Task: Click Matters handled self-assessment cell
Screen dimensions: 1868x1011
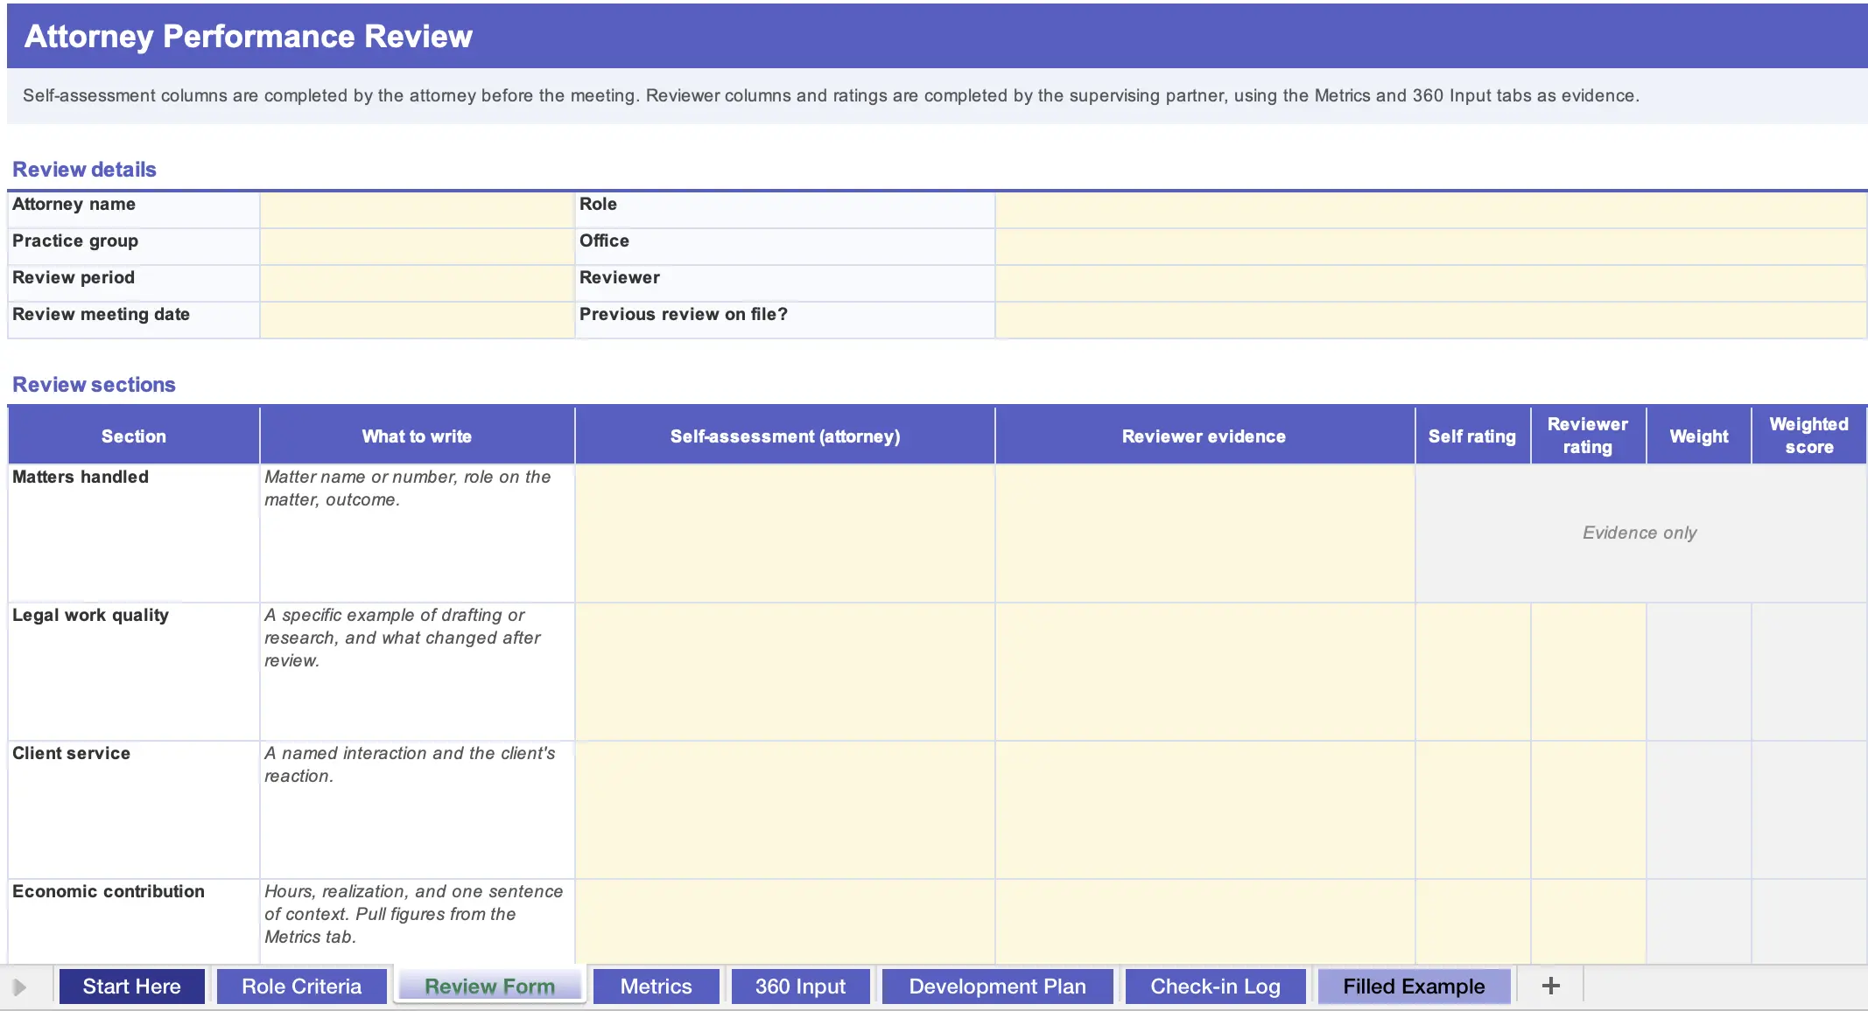Action: [x=785, y=533]
